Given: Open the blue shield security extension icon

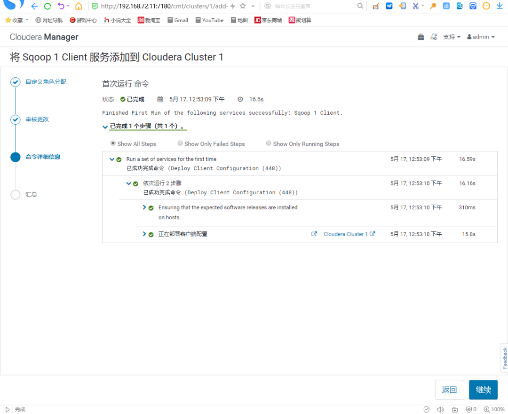Looking at the screenshot, I should [473, 6].
